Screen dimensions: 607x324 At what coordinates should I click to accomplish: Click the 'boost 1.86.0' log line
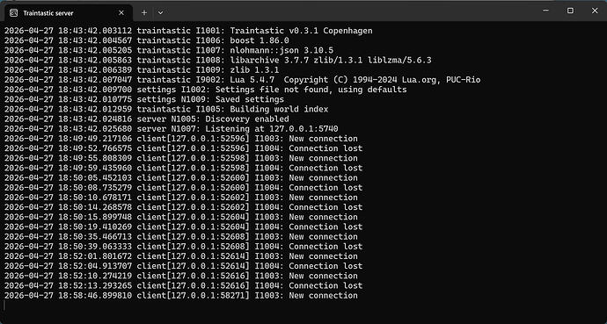pyautogui.click(x=147, y=40)
